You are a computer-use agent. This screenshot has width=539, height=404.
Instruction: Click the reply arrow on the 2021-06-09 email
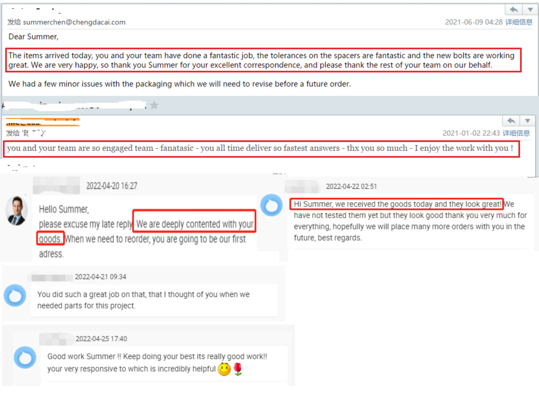pos(514,10)
